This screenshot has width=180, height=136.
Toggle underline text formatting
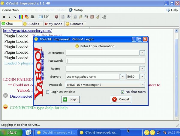(15, 17)
